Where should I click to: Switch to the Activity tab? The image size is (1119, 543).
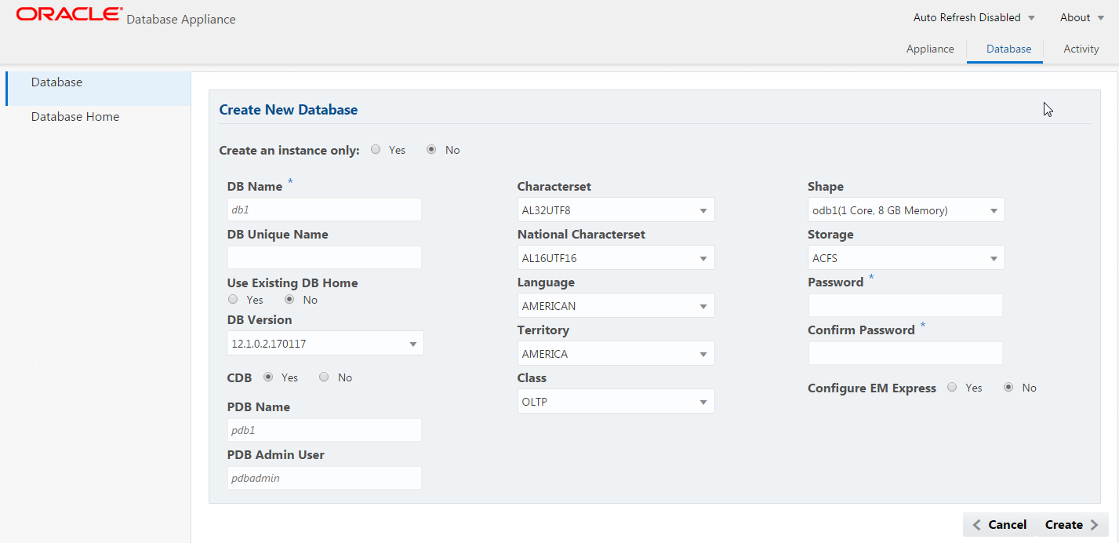tap(1081, 49)
